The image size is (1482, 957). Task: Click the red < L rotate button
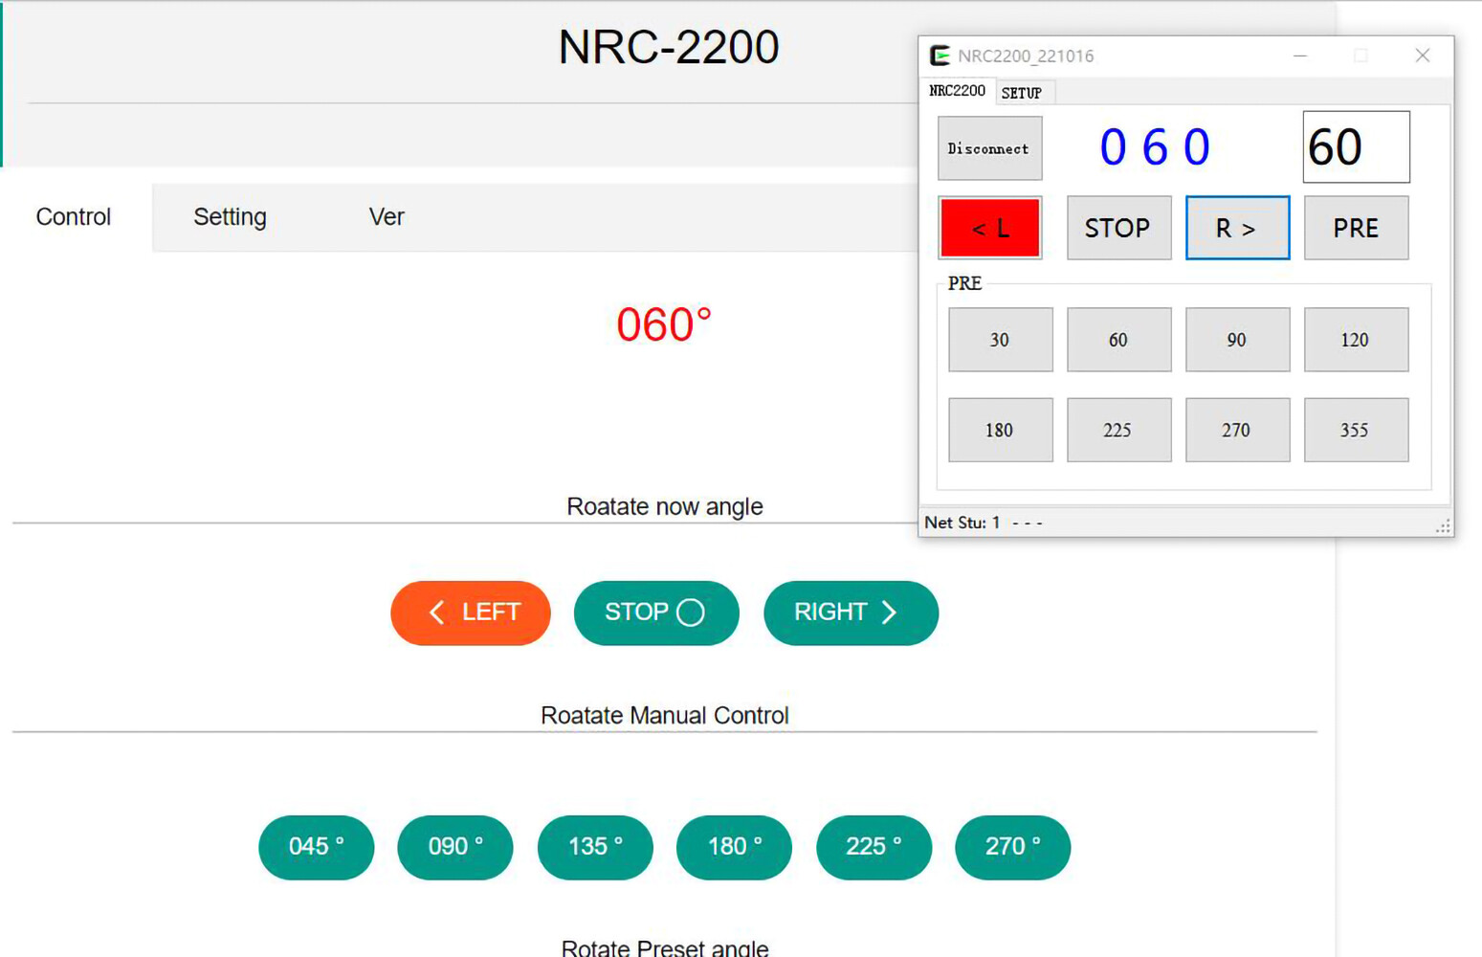click(989, 228)
